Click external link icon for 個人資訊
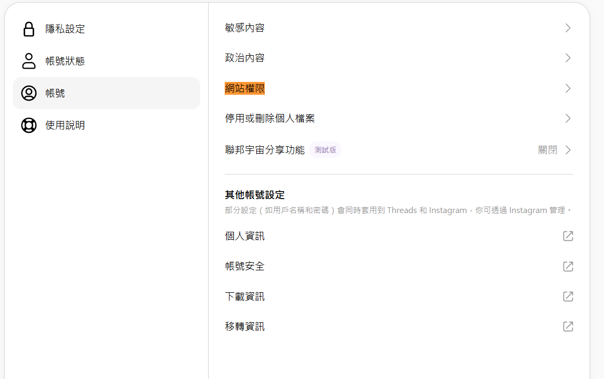The width and height of the screenshot is (604, 379). click(x=568, y=236)
